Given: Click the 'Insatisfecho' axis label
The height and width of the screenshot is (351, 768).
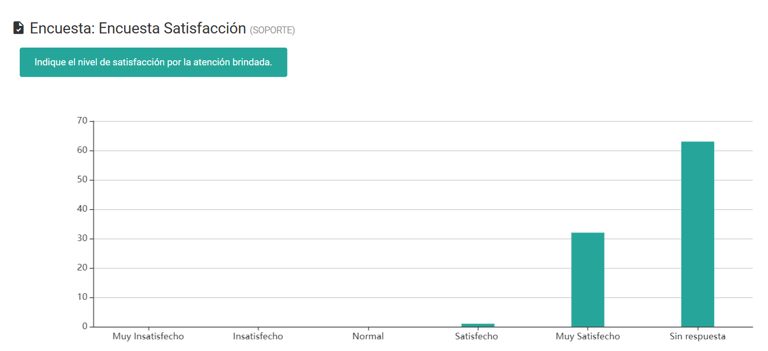Looking at the screenshot, I should [x=258, y=336].
